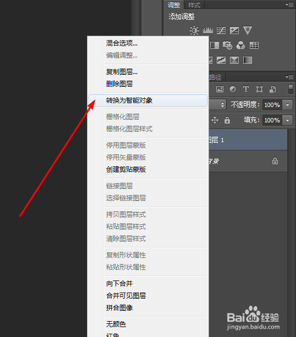The width and height of the screenshot is (296, 337).
Task: Open the 调整 panel flyout menu icon
Action: coord(289,4)
